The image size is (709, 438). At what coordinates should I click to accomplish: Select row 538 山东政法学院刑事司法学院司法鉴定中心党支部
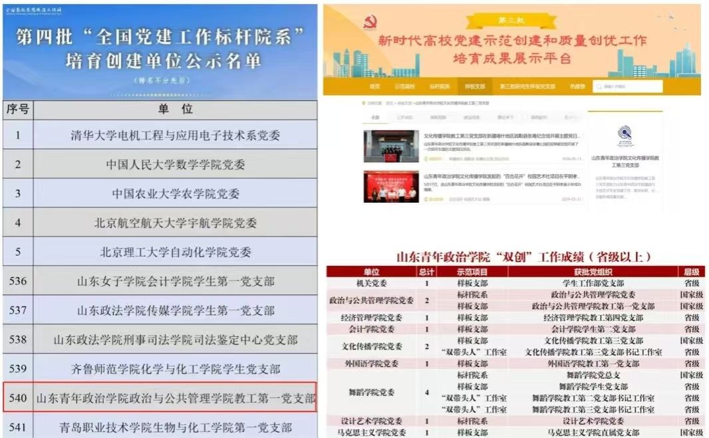pos(160,340)
